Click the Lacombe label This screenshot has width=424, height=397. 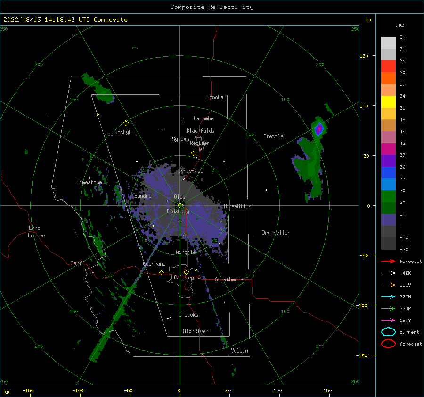(x=204, y=118)
